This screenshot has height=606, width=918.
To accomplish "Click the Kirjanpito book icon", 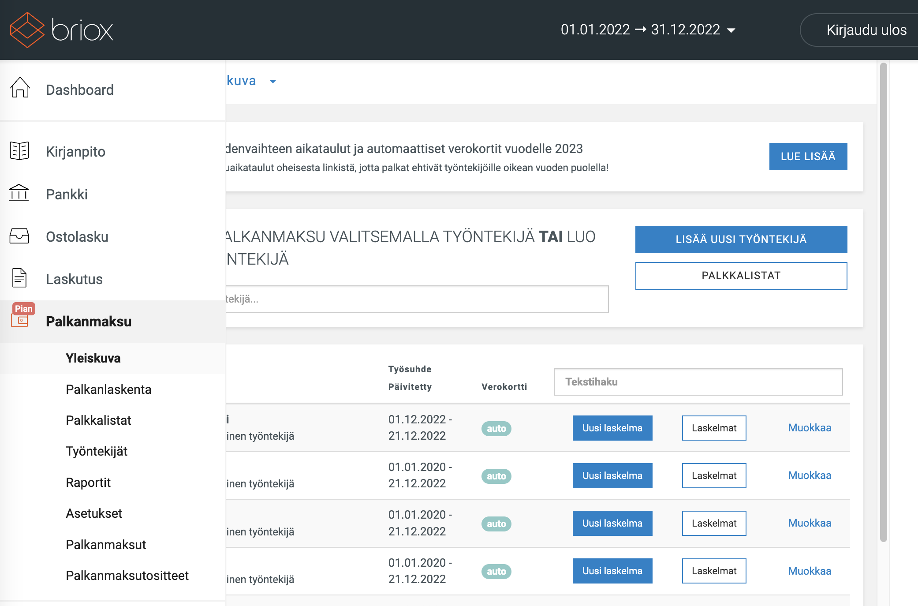I will click(x=19, y=151).
